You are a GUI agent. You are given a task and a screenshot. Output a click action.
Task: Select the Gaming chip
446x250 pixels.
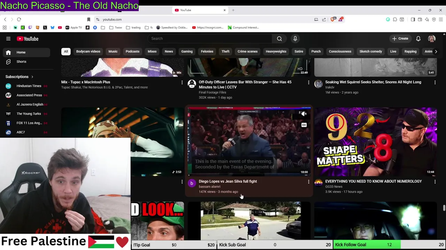pos(187,51)
